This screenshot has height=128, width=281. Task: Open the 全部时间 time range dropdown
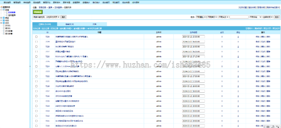coord(268,17)
